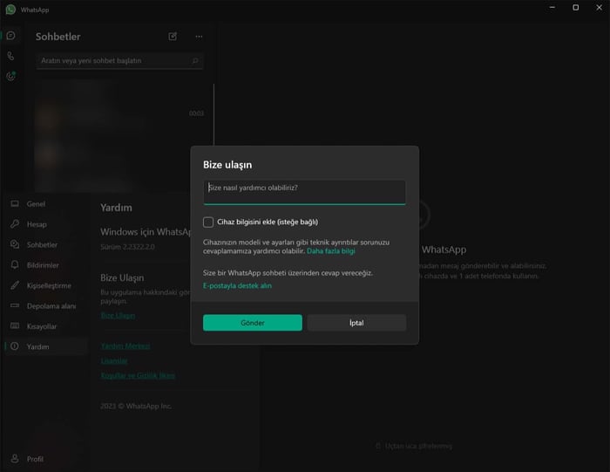
Task: Click the WhatsApp logo in title bar
Action: point(10,10)
